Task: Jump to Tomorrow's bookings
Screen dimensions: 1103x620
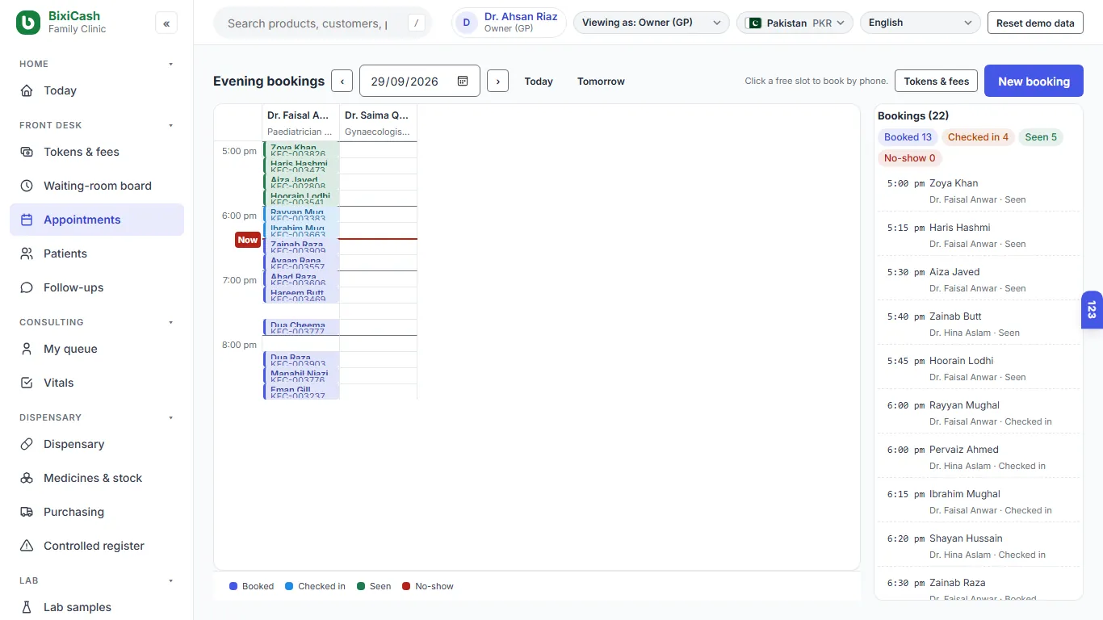Action: point(601,82)
